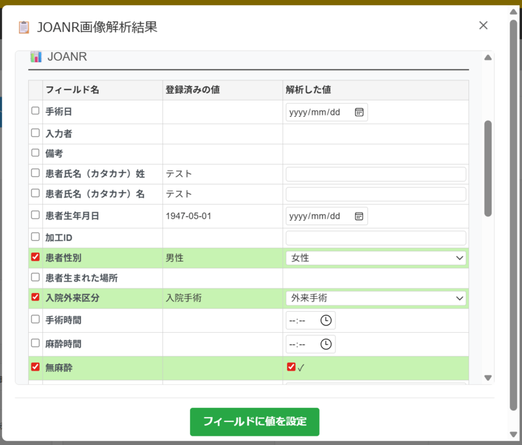
Task: Check the 患者氏名（カタカナ）姓 checkbox
Action: [35, 173]
